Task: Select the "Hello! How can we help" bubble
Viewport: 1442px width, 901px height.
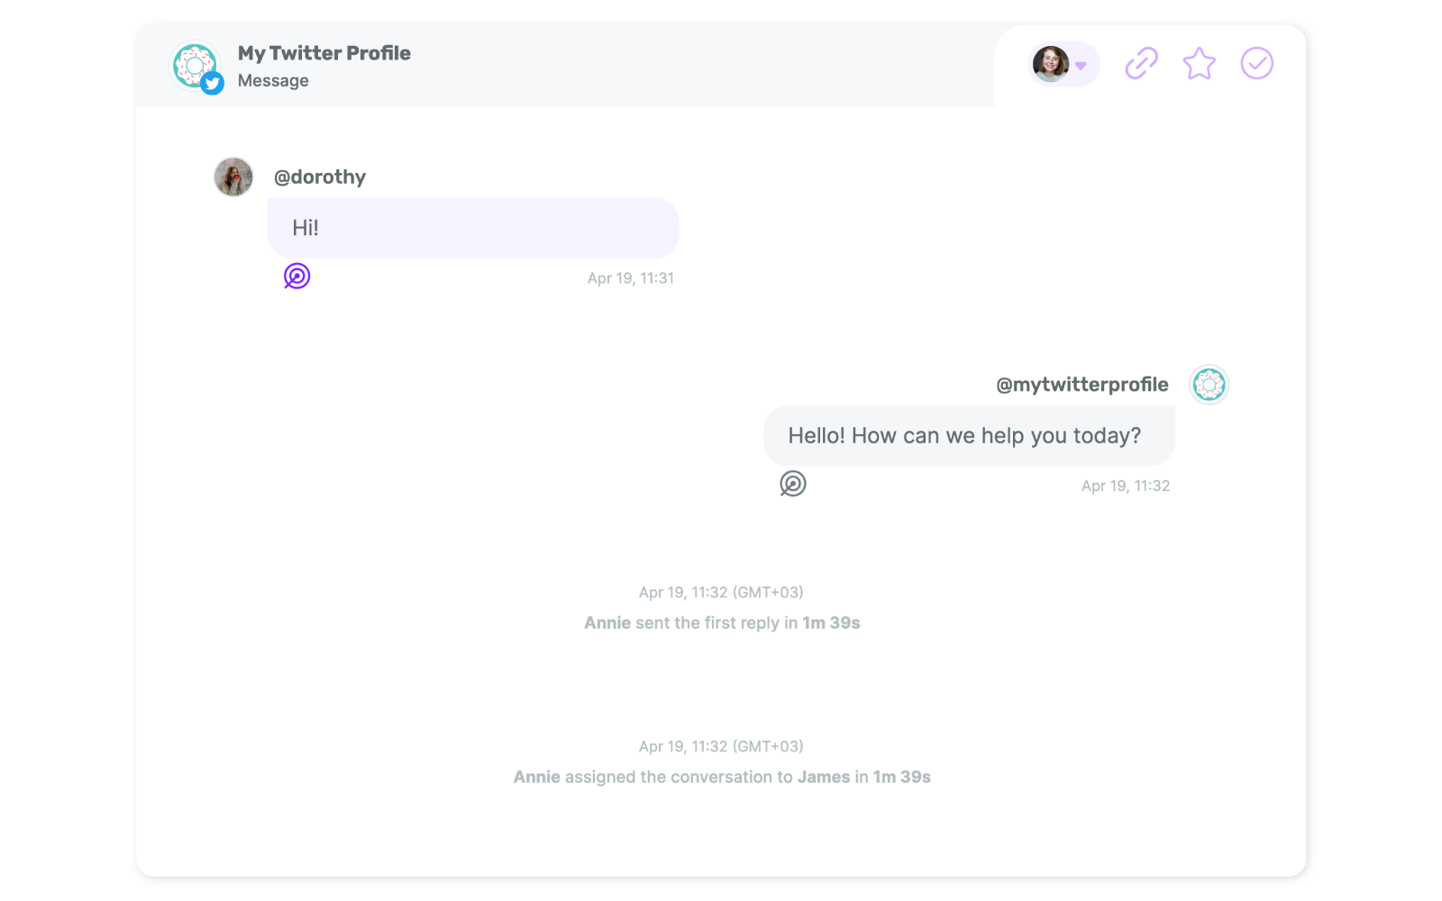Action: click(x=969, y=435)
